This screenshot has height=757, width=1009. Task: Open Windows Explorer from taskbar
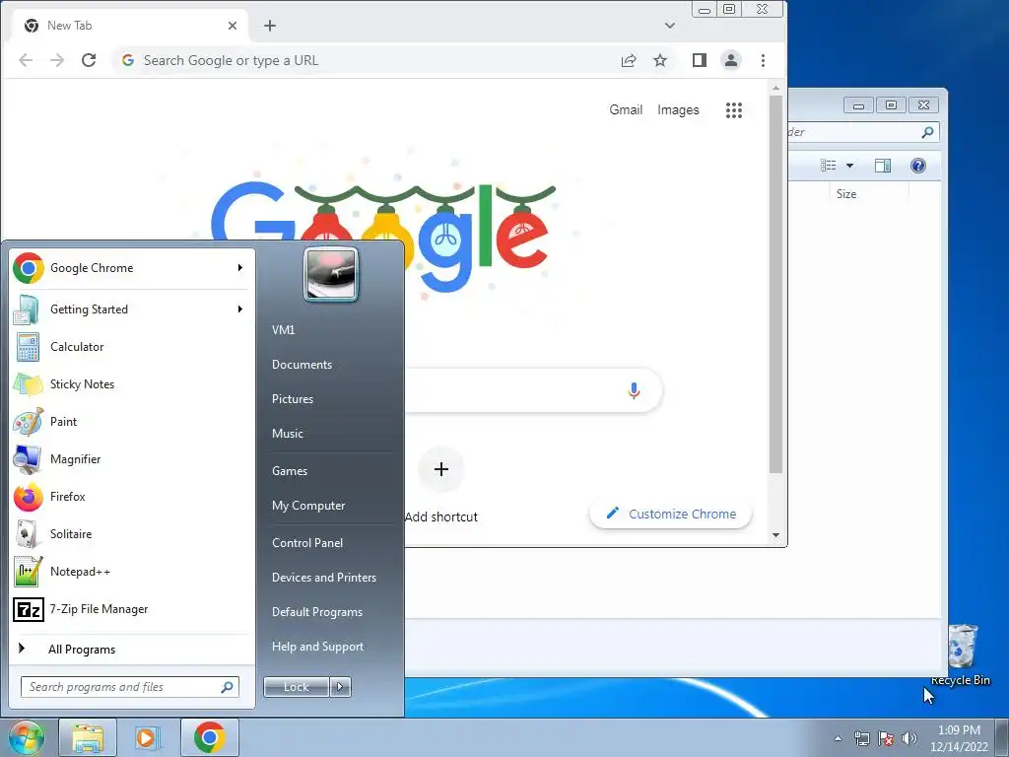click(88, 738)
